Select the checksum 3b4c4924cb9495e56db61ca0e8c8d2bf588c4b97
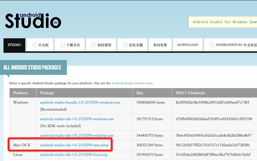This screenshot has height=161, width=257. (214, 135)
